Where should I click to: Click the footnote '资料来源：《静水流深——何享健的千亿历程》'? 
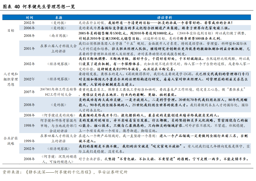(65, 172)
